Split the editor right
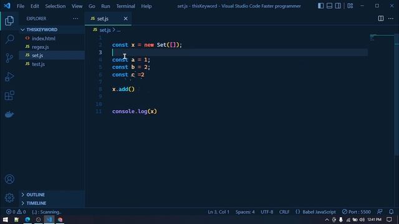Image resolution: width=399 pixels, height=224 pixels. point(381,18)
